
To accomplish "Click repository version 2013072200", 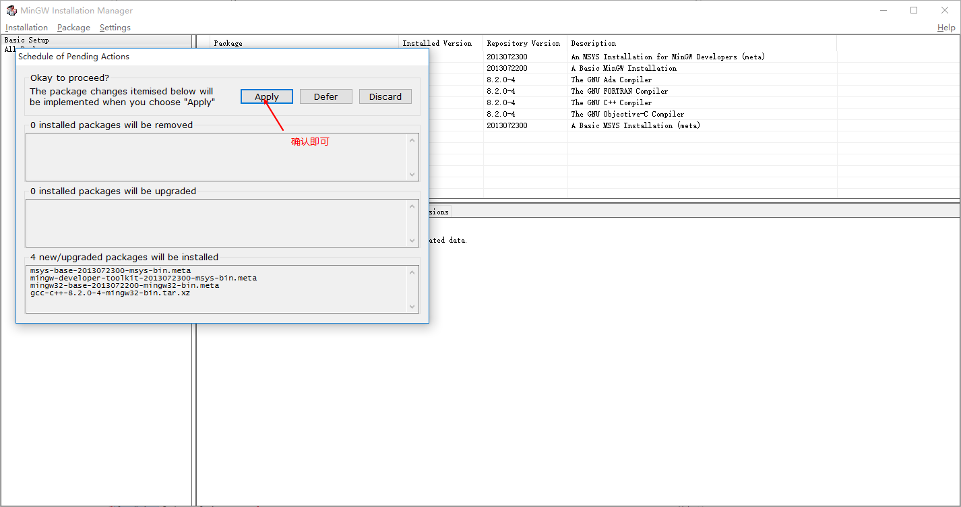I will pos(507,68).
